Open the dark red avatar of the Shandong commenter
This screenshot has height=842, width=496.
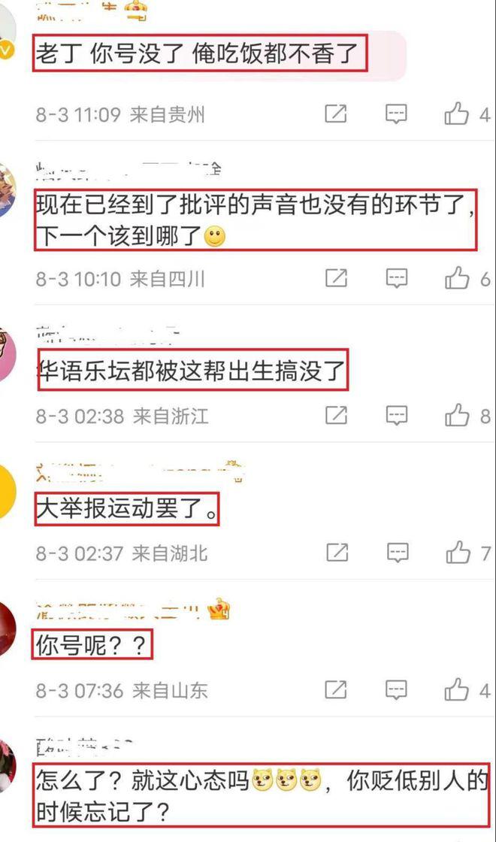[x=7, y=628]
